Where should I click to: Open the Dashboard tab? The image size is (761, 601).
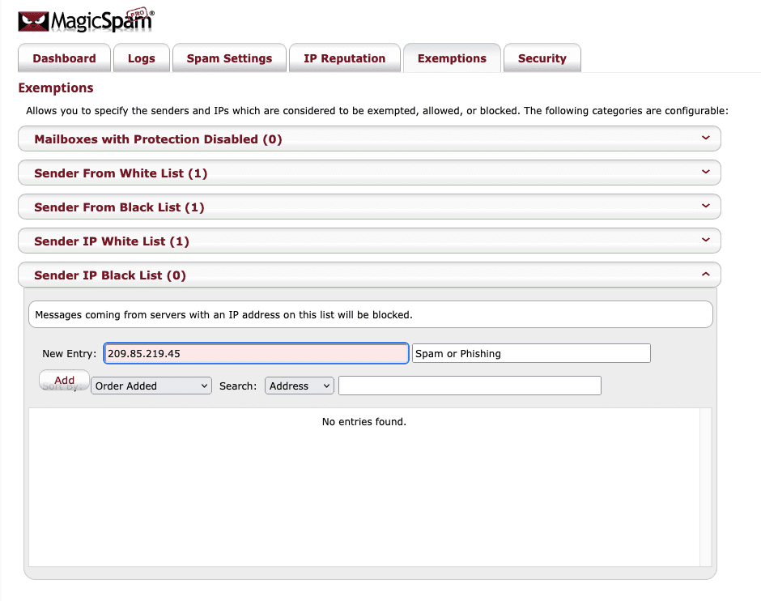(64, 58)
